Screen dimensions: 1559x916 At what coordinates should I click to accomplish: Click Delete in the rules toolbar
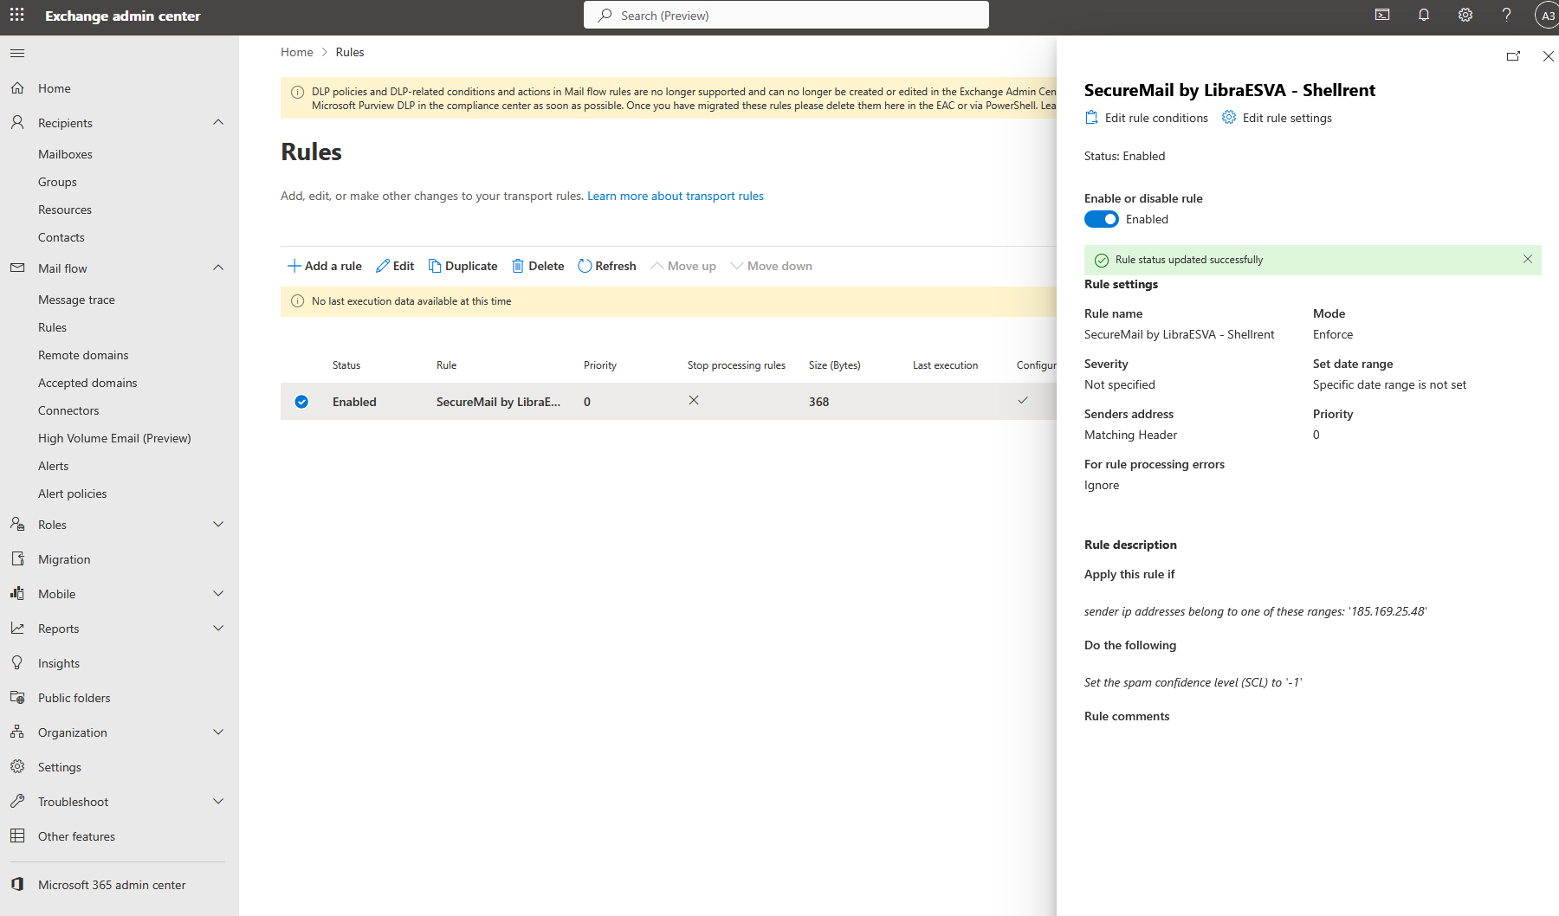[x=538, y=266]
